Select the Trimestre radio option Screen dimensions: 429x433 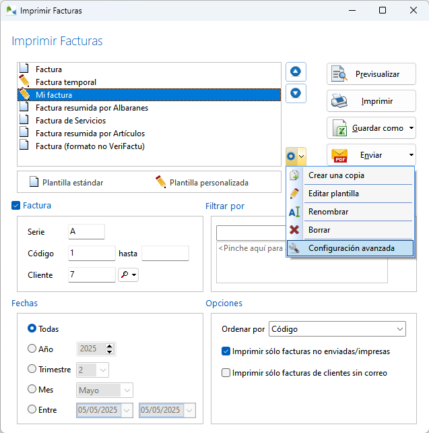point(32,370)
